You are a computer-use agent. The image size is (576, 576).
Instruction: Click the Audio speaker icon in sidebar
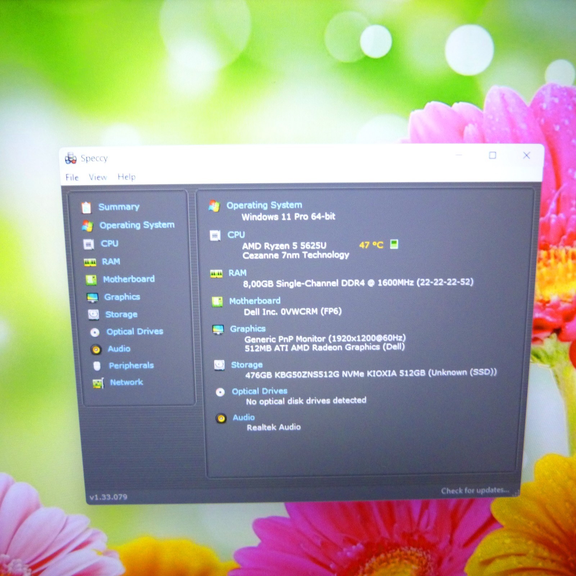click(96, 349)
